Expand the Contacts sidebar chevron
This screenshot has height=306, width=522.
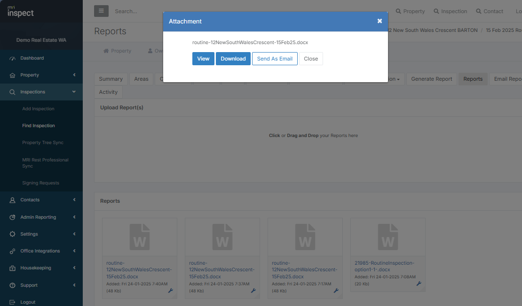pos(74,199)
